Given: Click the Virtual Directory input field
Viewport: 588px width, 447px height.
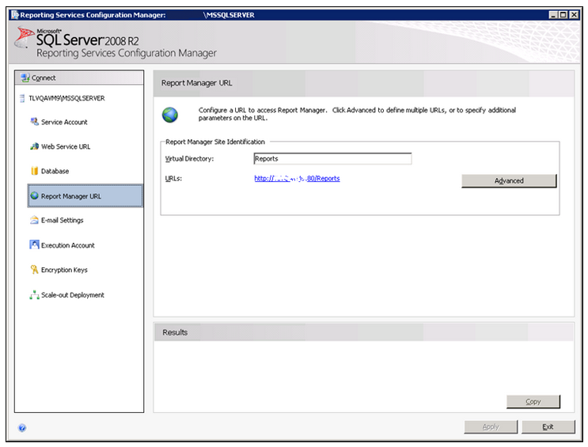Looking at the screenshot, I should point(332,158).
